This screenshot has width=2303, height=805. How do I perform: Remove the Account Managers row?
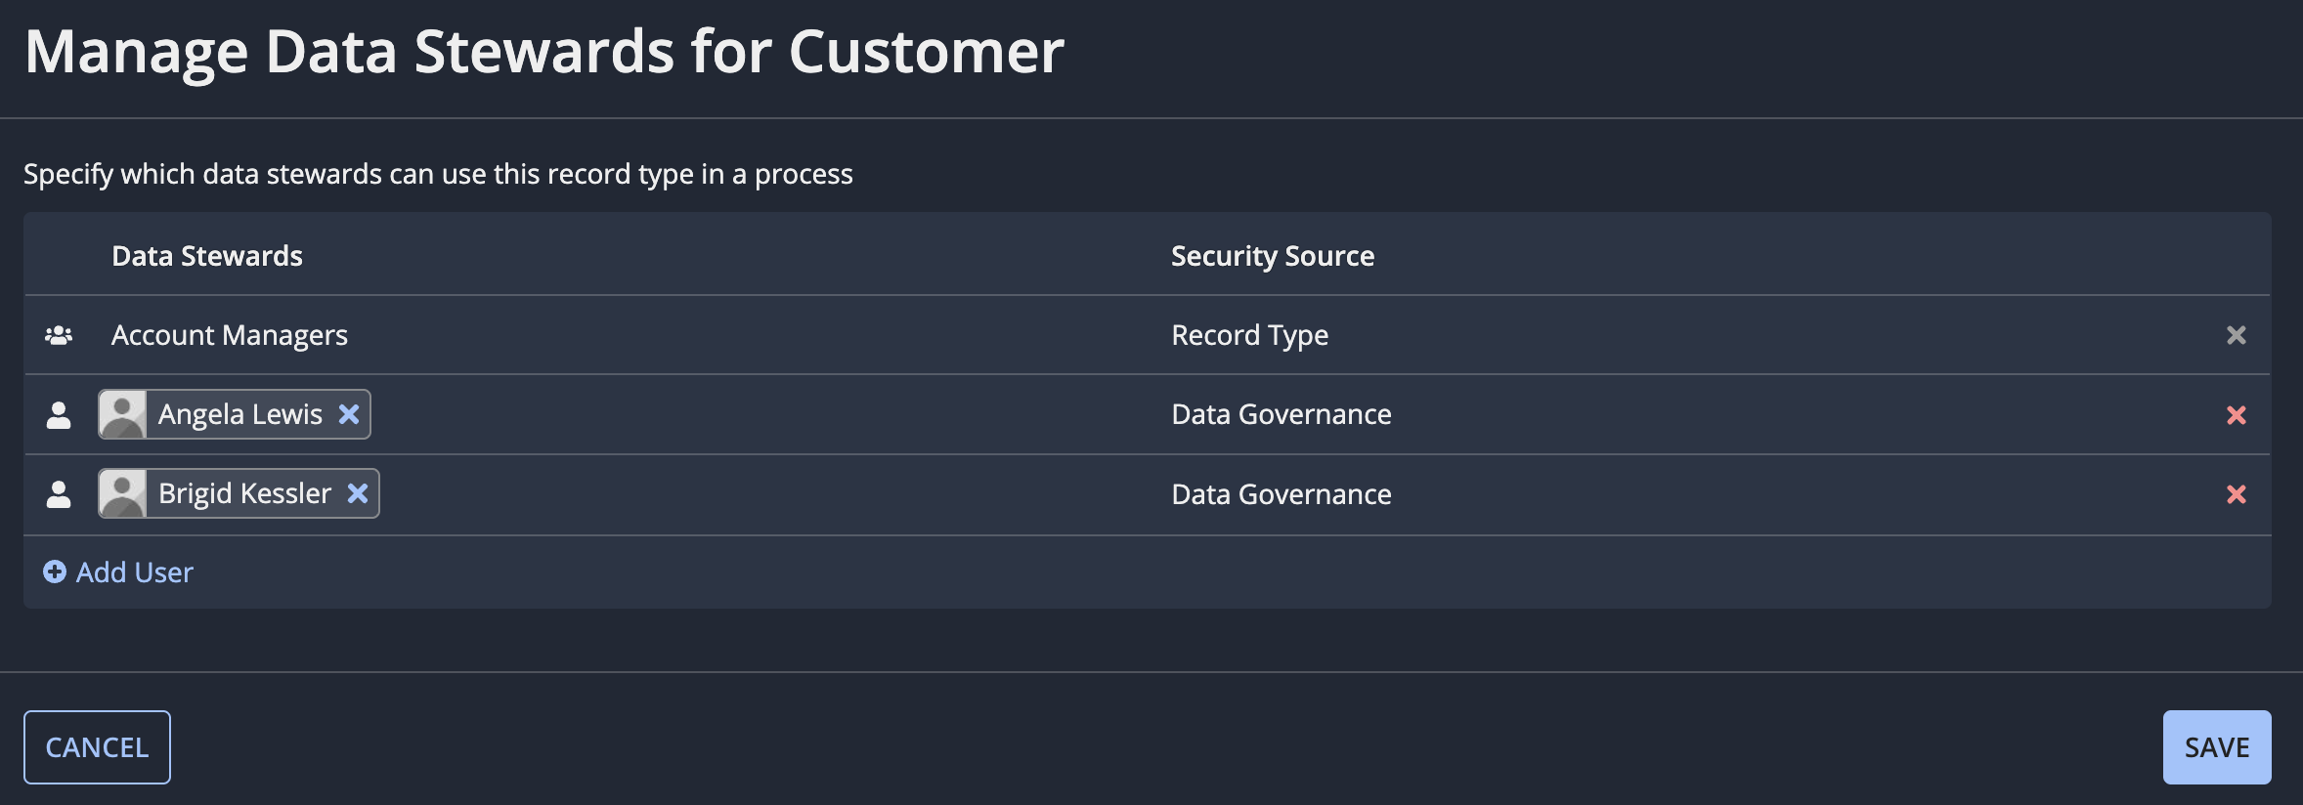2236,335
